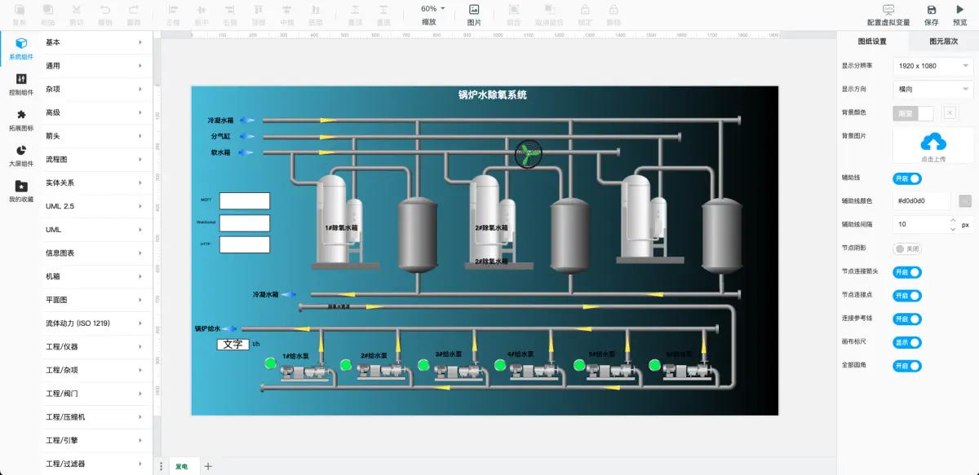The width and height of the screenshot is (979, 475).
Task: Click the align bottom (底部) icon
Action: click(x=315, y=10)
